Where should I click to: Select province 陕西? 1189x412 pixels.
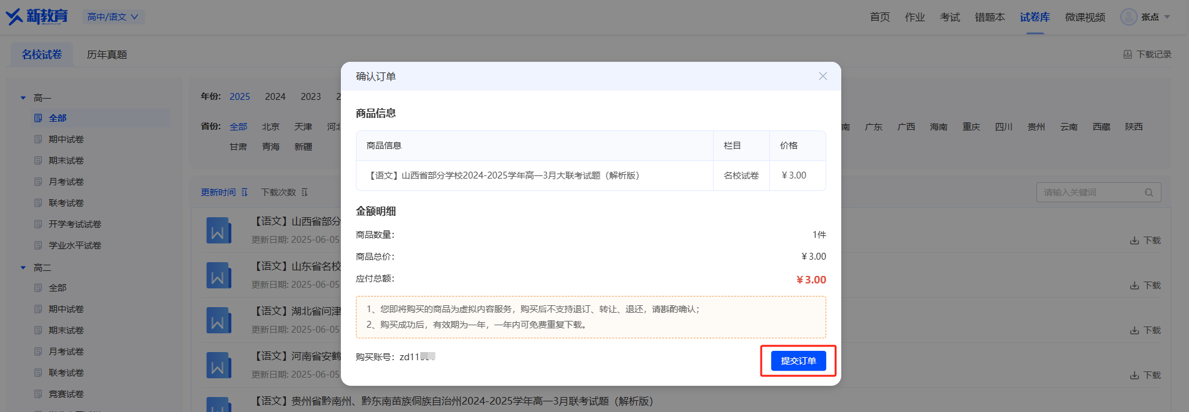1134,127
